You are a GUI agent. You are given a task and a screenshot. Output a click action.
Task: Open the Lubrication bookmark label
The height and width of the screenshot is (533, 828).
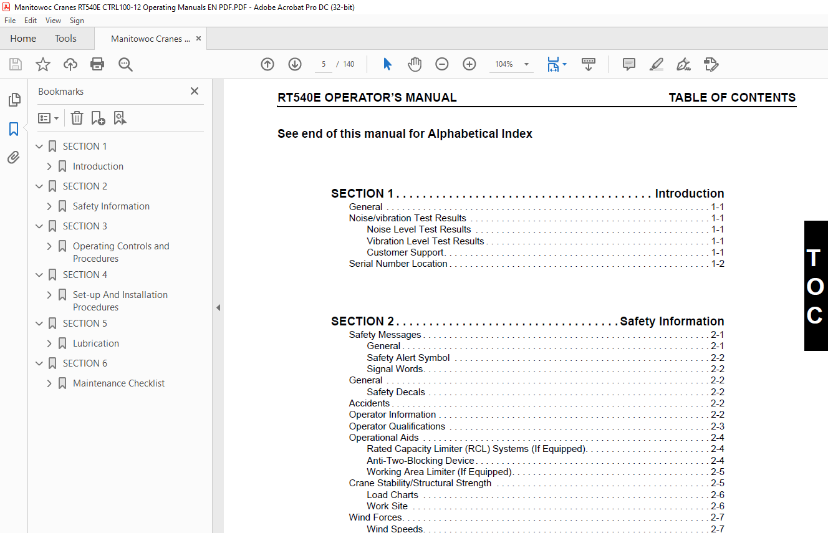click(x=96, y=343)
